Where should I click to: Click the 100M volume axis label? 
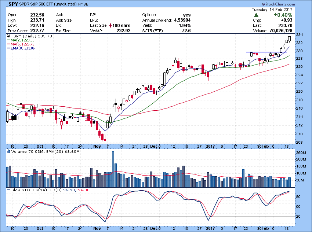coord(301,173)
